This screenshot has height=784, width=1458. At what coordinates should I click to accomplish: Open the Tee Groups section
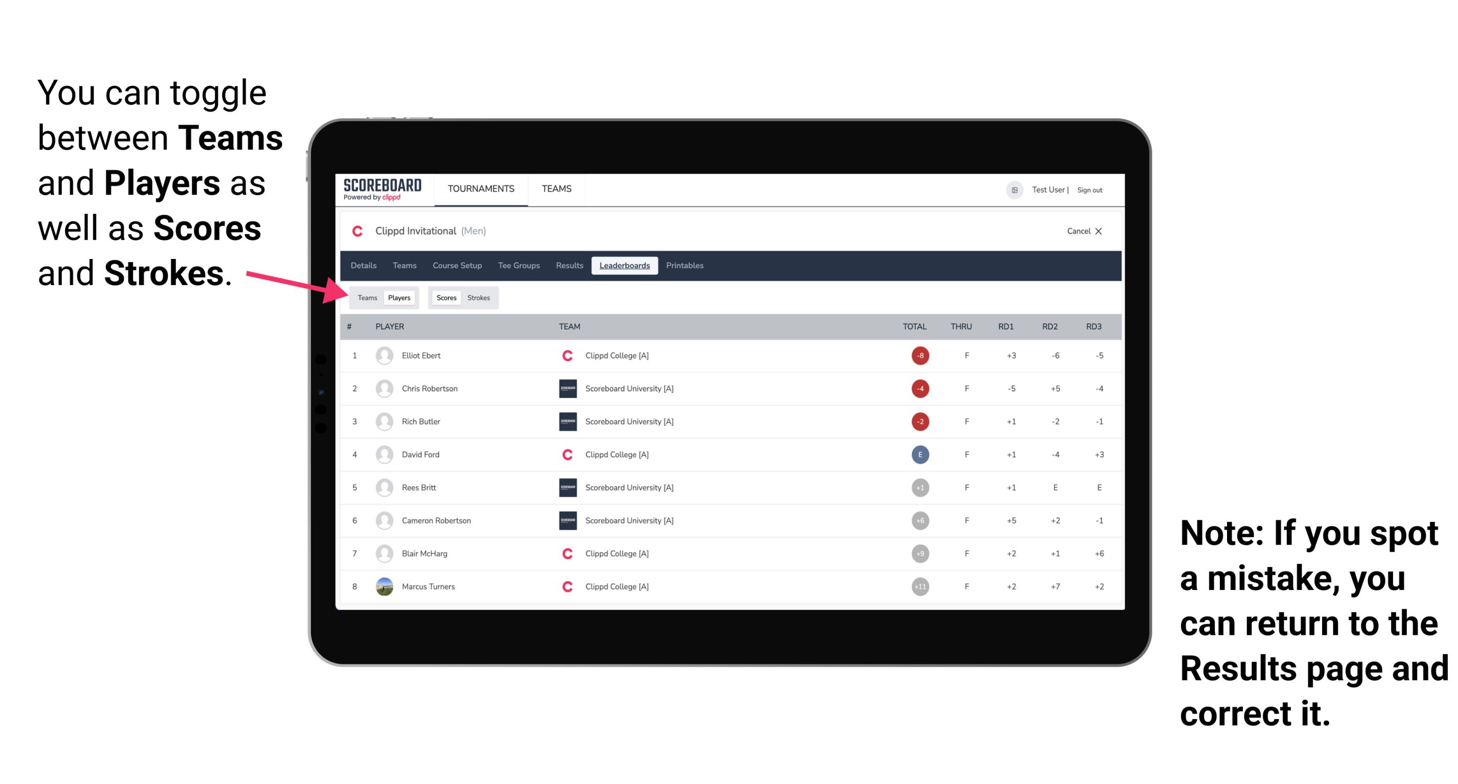tap(519, 265)
